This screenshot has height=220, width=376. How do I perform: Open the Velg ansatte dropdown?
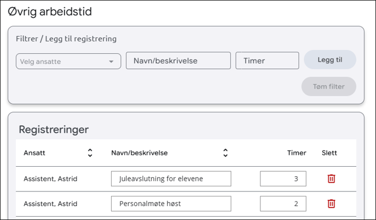coord(68,61)
